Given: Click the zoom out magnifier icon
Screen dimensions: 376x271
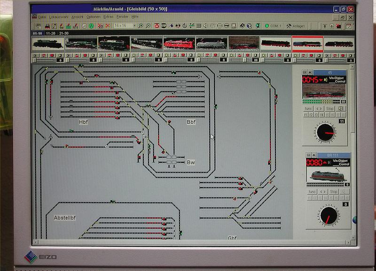Looking at the screenshot, I should (x=149, y=27).
